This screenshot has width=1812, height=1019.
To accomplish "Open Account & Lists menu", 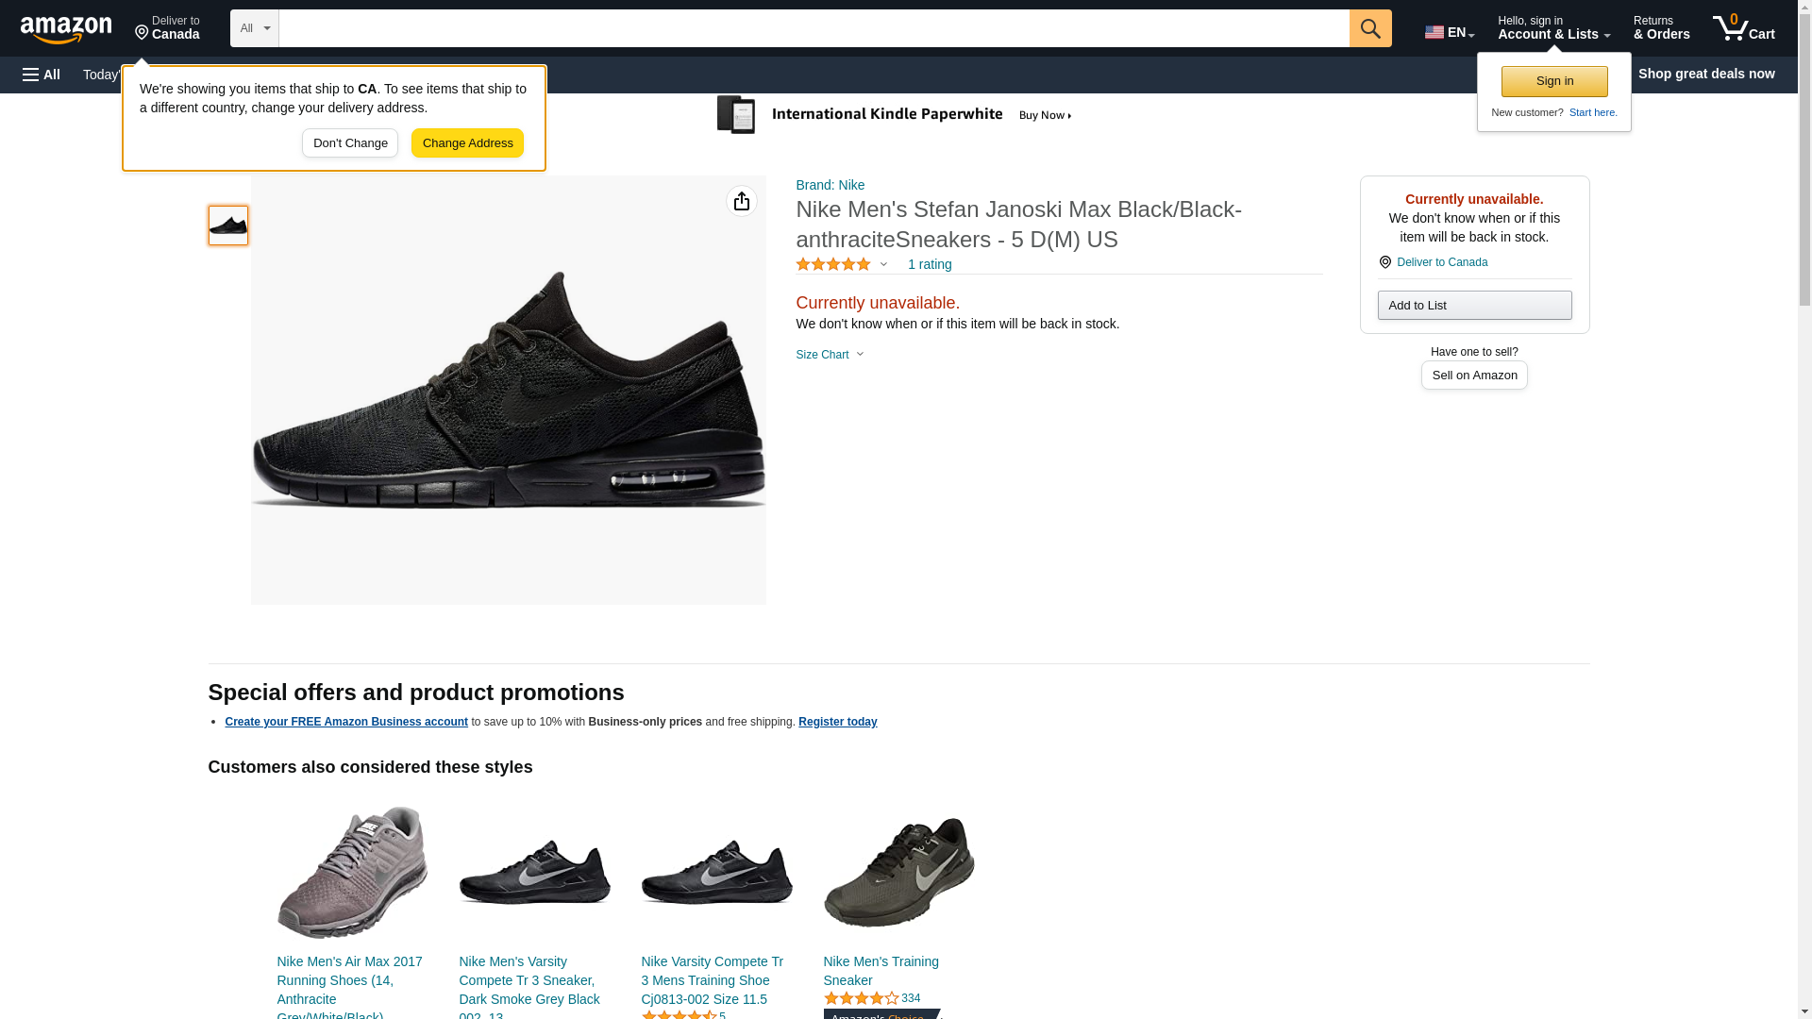I will click(x=1553, y=28).
